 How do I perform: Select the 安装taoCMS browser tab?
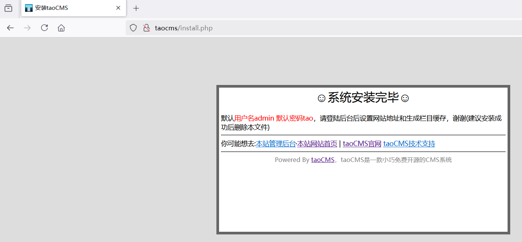[74, 8]
